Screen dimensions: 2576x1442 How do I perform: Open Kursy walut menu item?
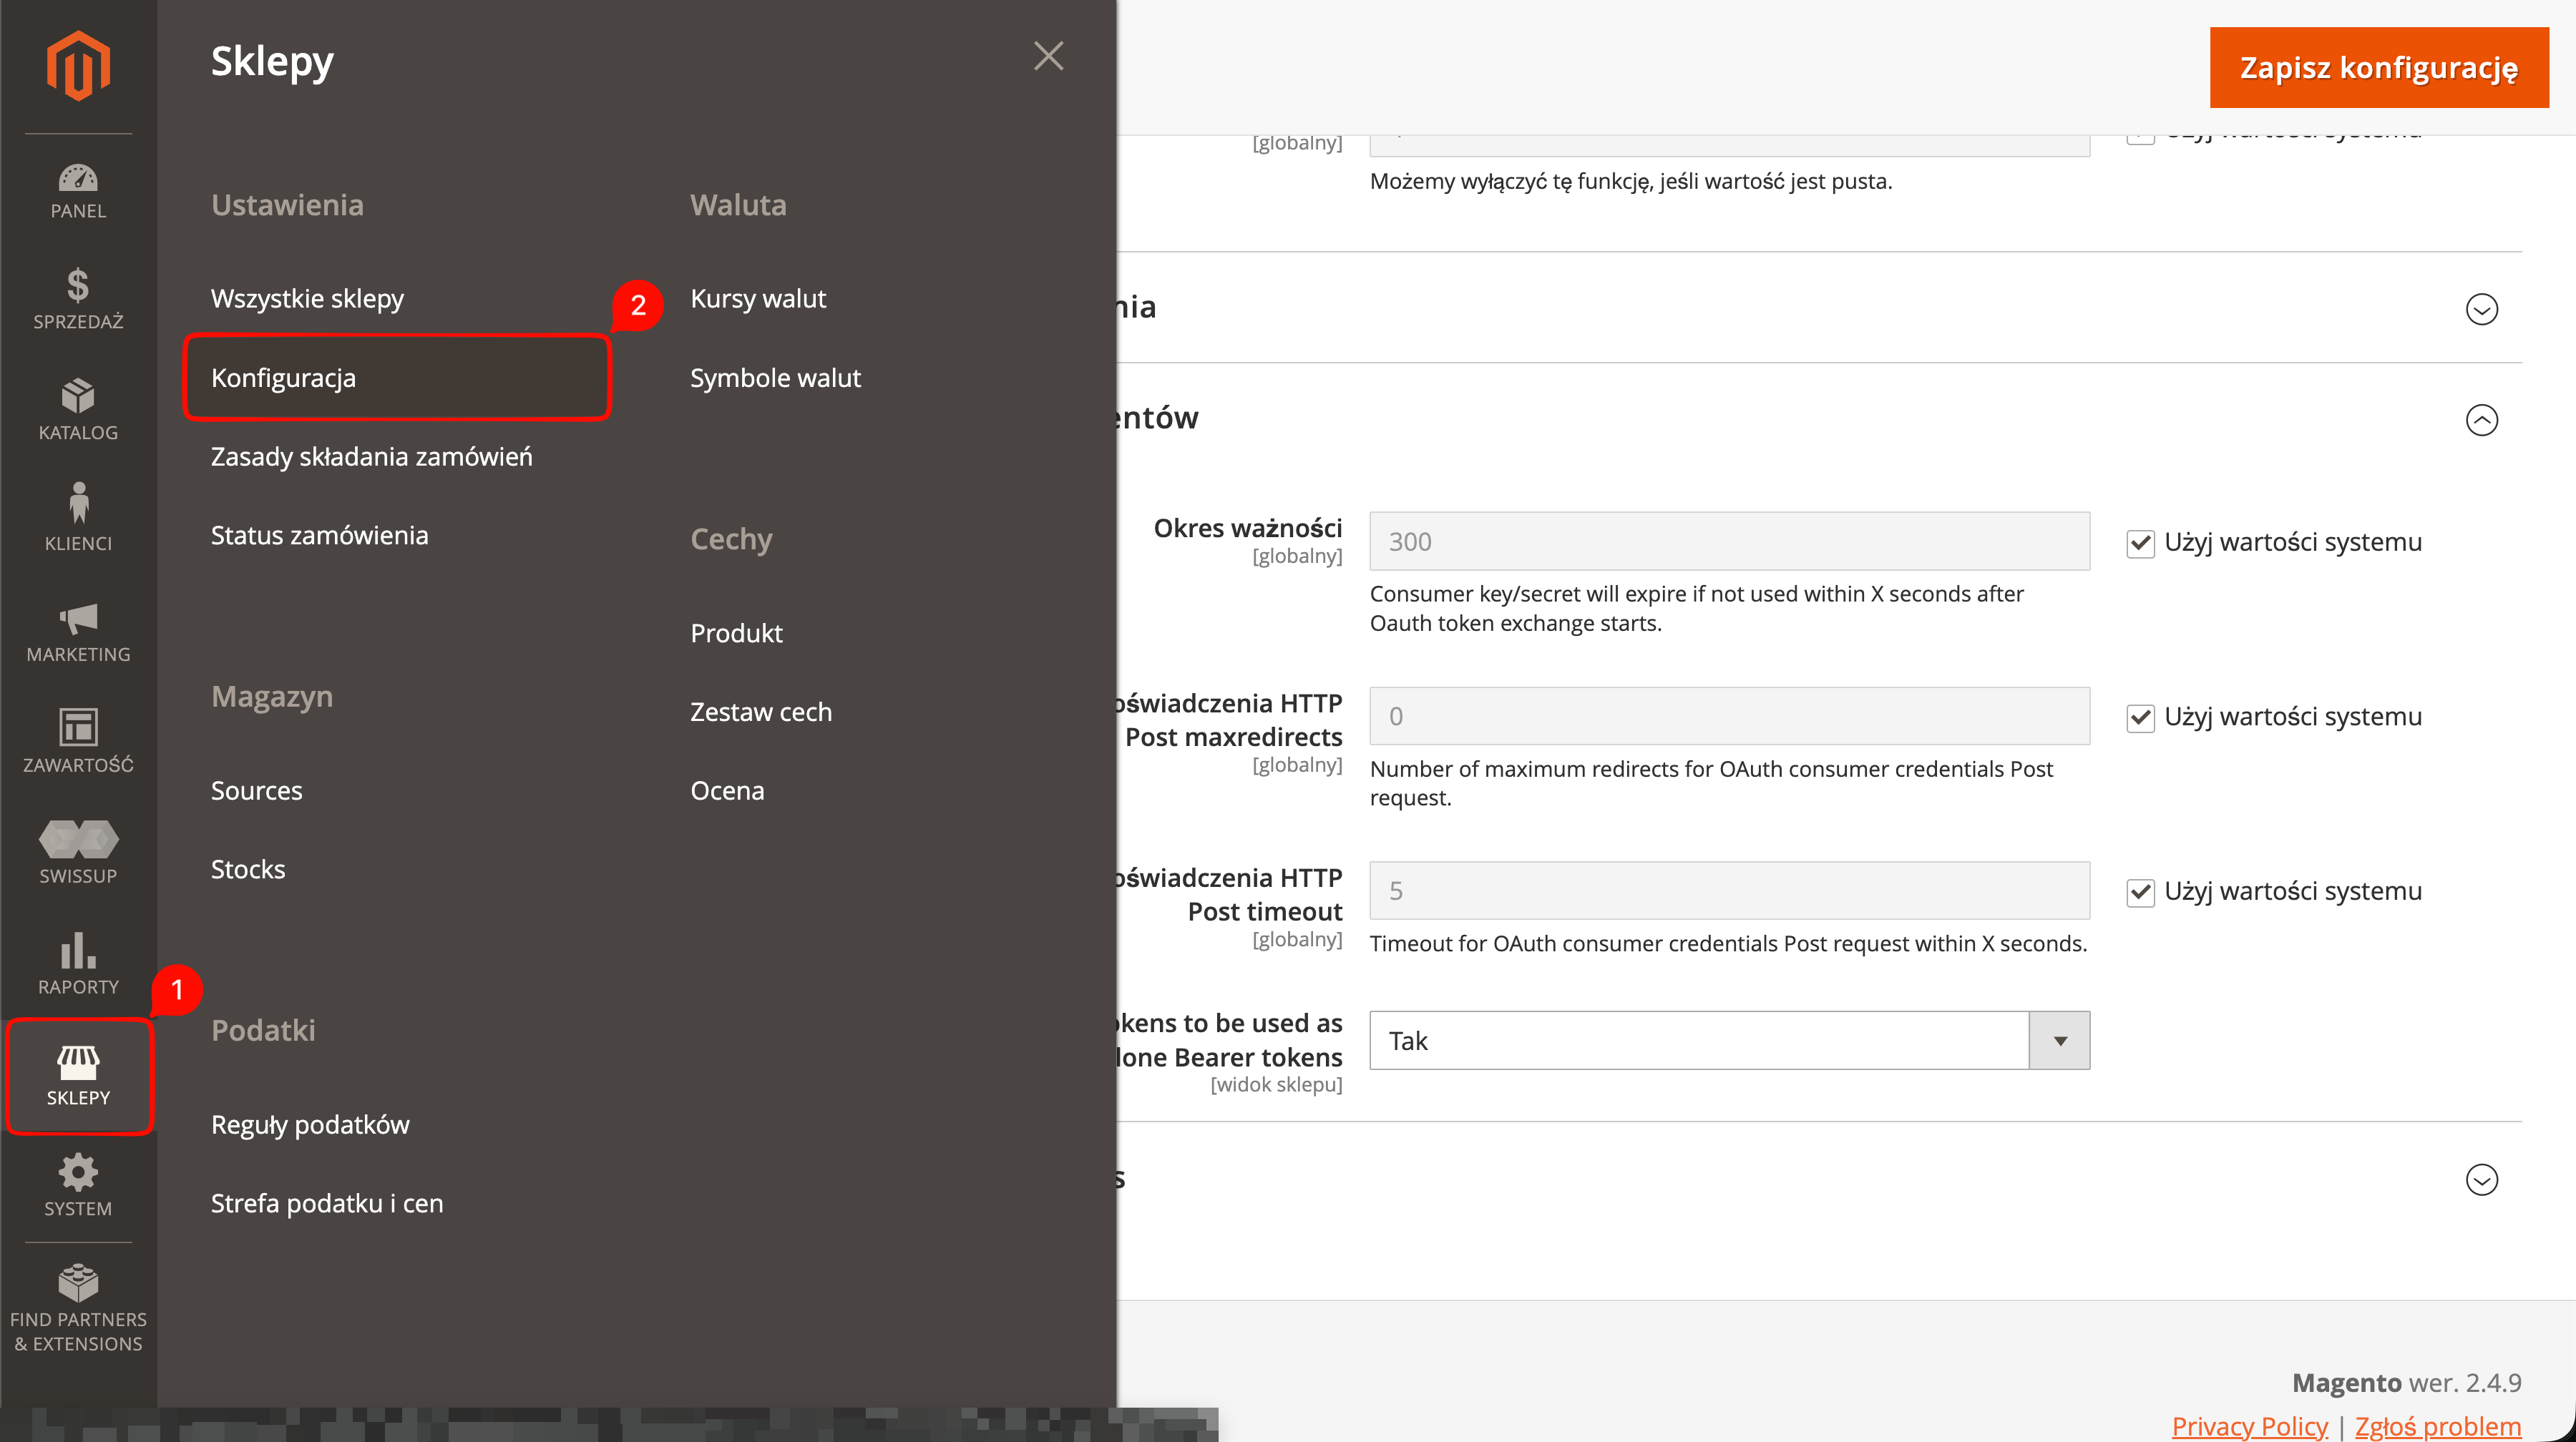point(758,299)
